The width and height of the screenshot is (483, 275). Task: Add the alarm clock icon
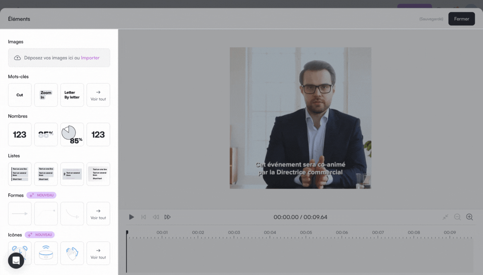pos(20,253)
